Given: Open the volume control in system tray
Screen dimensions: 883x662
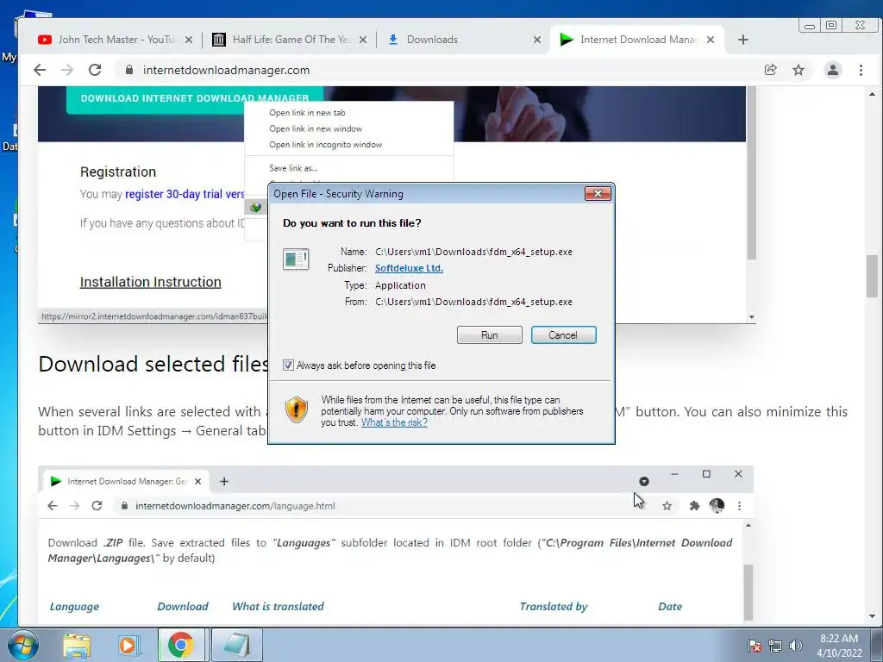Looking at the screenshot, I should point(795,646).
